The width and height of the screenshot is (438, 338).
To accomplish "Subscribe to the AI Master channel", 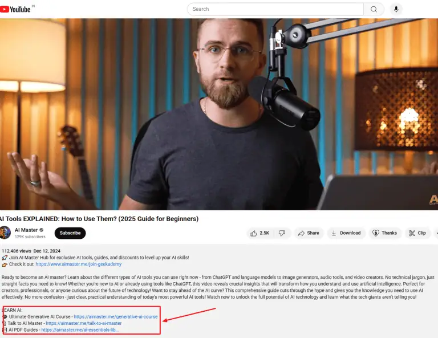I will pyautogui.click(x=70, y=233).
